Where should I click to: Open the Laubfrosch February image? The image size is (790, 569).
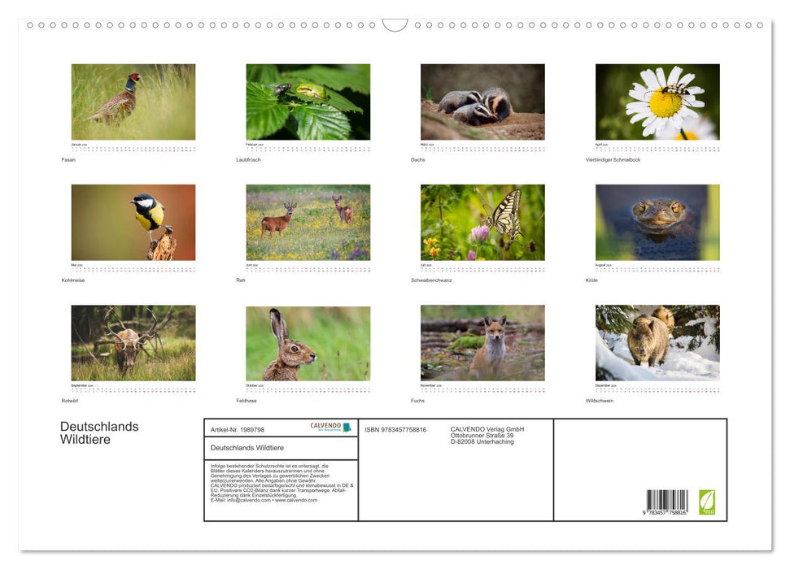click(x=308, y=100)
